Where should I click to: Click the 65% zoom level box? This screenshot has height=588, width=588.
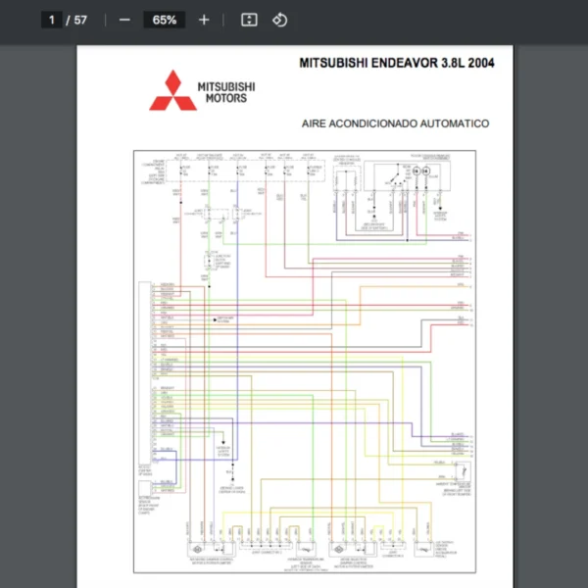164,20
